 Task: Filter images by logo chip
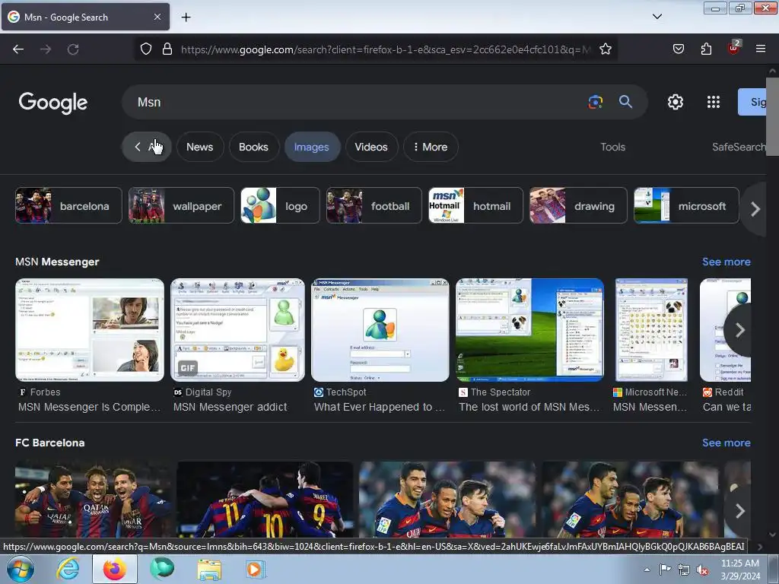(280, 205)
